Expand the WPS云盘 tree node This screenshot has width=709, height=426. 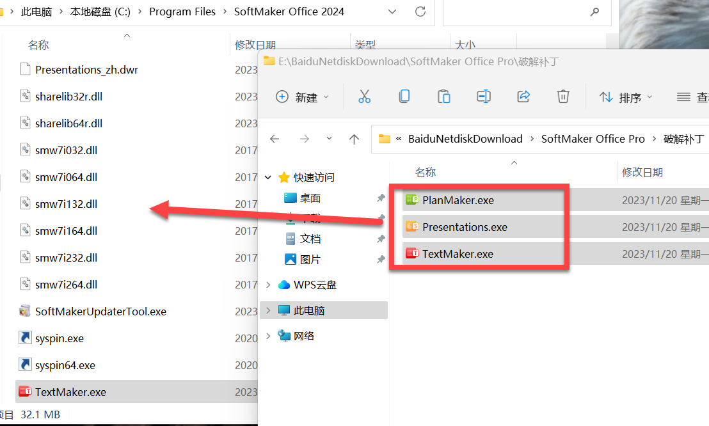click(x=269, y=285)
